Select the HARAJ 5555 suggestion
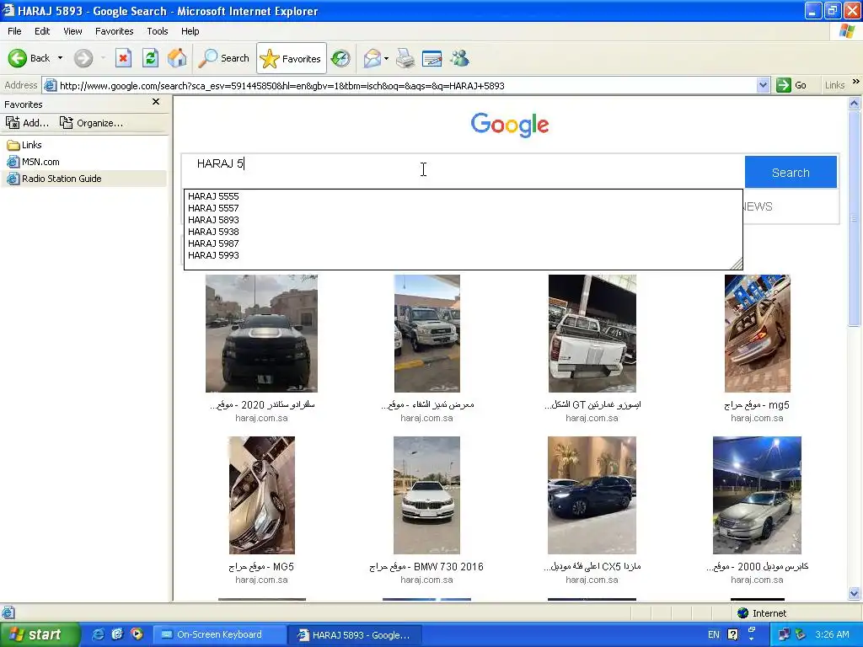This screenshot has height=647, width=863. pos(213,196)
